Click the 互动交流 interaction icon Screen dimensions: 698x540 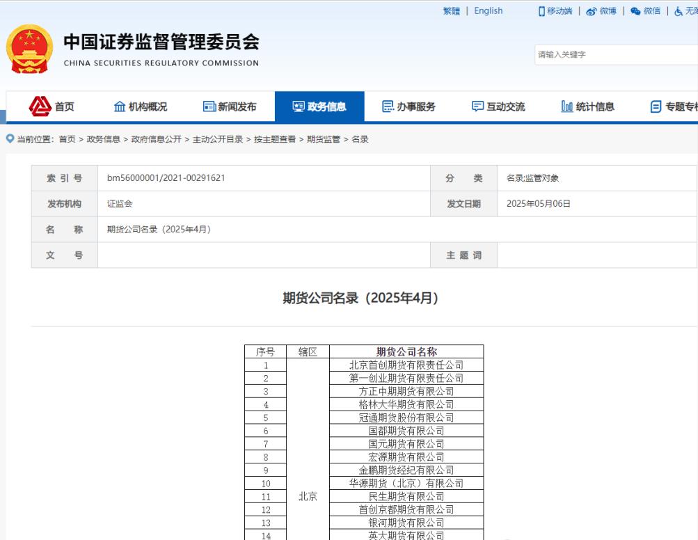[477, 106]
